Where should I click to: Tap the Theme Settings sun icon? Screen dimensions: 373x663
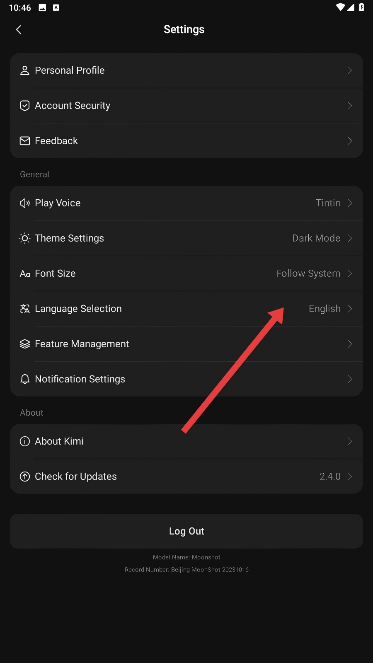(x=25, y=238)
